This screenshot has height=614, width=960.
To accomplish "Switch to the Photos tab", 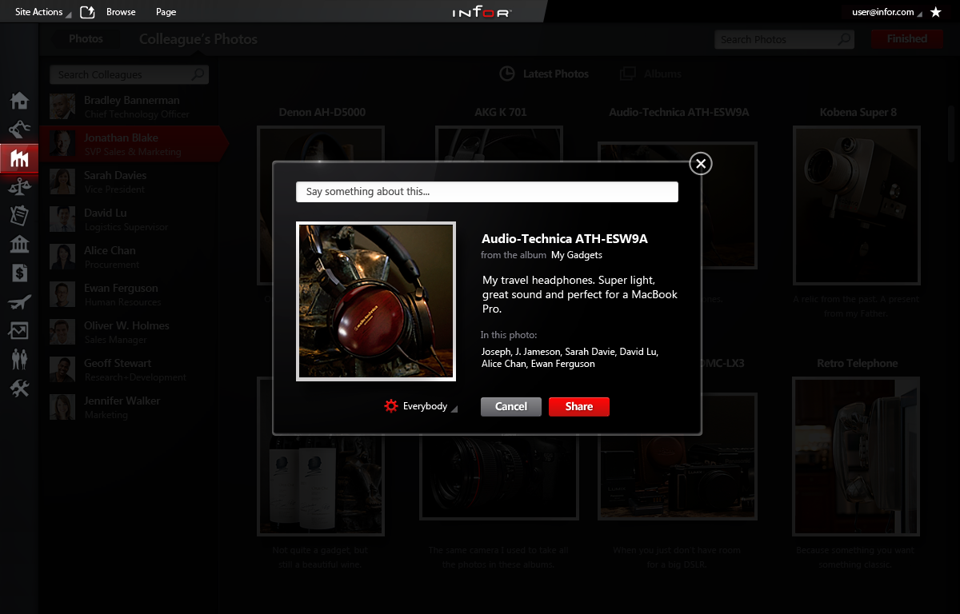I will [x=86, y=38].
